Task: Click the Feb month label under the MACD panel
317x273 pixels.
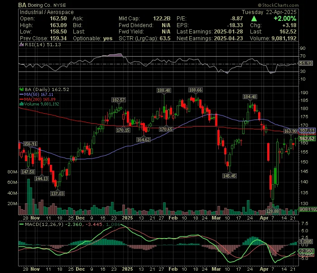Action: [x=173, y=269]
